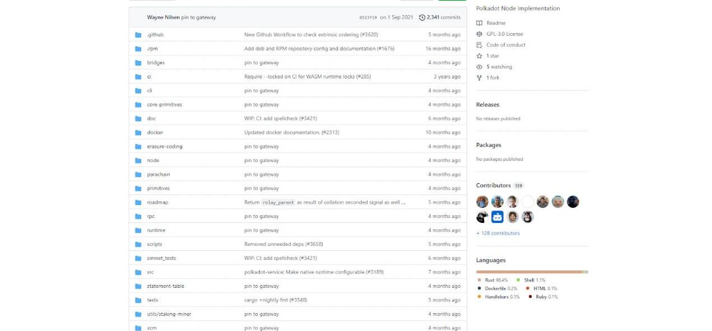712x331 pixels.
Task: Select the Shell 1.1% language entry
Action: click(x=530, y=280)
